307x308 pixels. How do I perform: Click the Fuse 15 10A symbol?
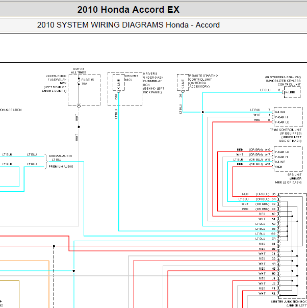(80, 82)
